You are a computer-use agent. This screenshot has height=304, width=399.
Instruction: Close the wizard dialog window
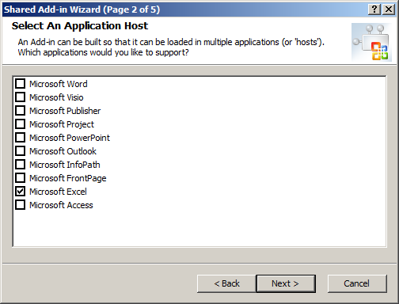click(389, 9)
